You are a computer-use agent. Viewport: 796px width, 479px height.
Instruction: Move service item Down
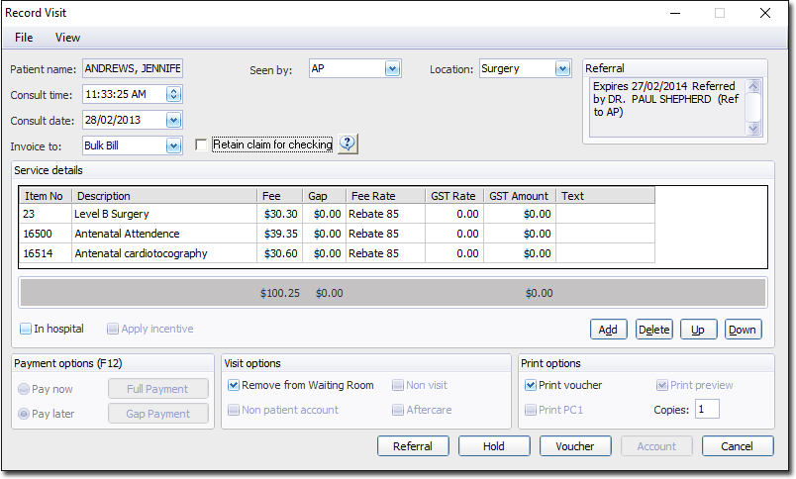(x=743, y=330)
